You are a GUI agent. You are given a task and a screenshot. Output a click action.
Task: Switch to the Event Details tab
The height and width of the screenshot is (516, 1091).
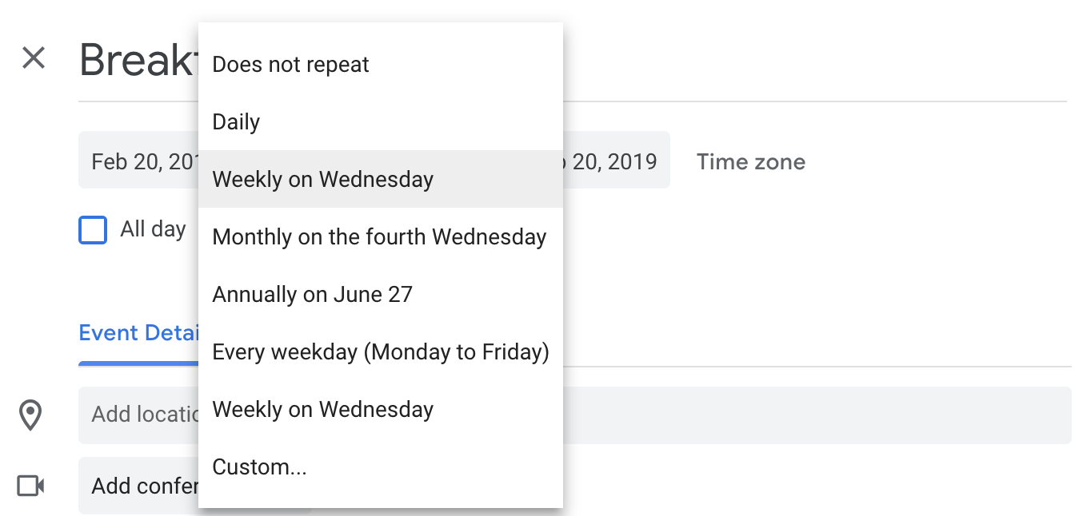138,333
